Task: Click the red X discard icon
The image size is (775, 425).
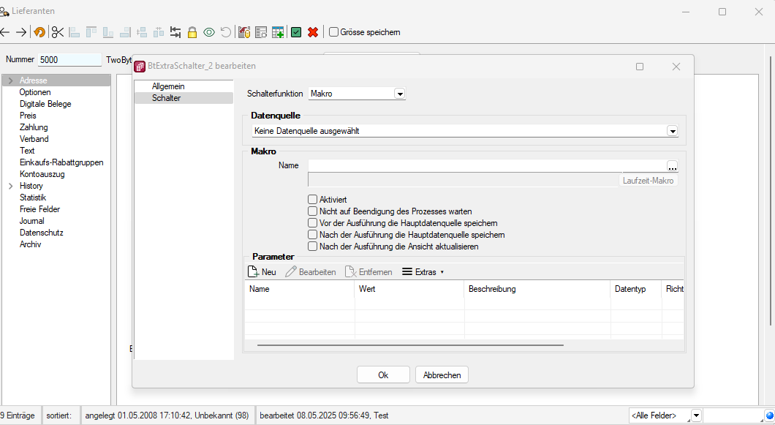Action: [x=313, y=32]
